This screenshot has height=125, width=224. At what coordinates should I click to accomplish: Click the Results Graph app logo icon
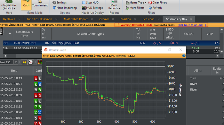[x=46, y=50]
